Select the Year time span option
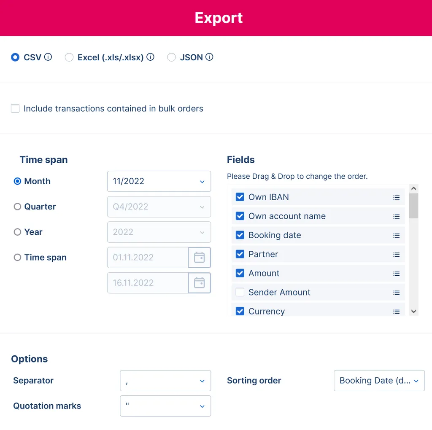The image size is (432, 430). (x=17, y=232)
